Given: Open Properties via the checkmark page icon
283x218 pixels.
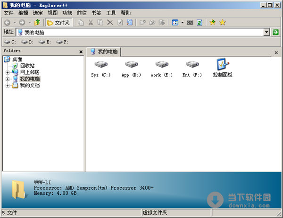Looking at the screenshot, I should coord(120,23).
